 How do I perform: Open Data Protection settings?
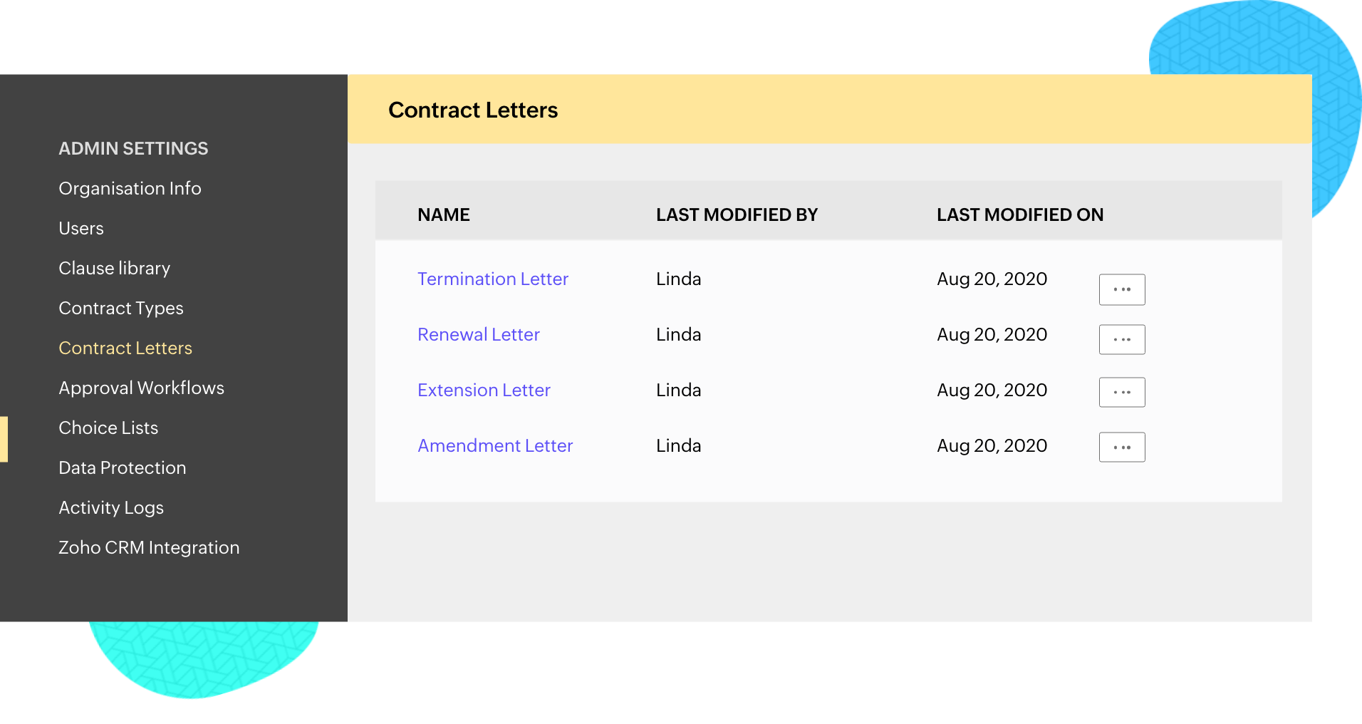(x=122, y=468)
